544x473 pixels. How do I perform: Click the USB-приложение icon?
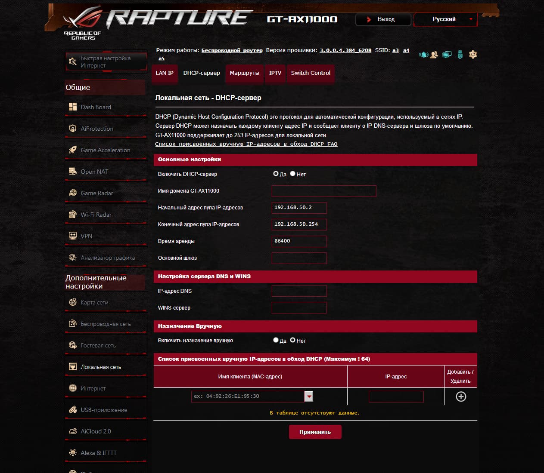73,410
